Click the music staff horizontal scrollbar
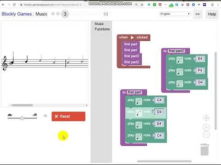Image resolution: width=221 pixels, height=165 pixels. [22, 105]
